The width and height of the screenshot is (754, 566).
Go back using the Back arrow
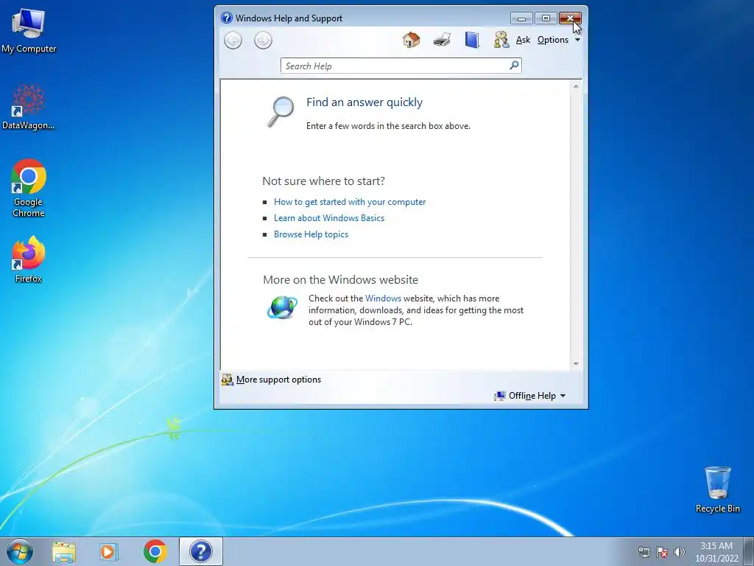click(233, 41)
